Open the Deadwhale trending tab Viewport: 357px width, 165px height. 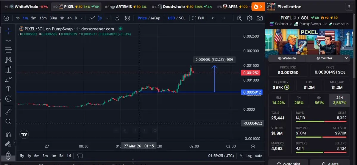[182, 7]
